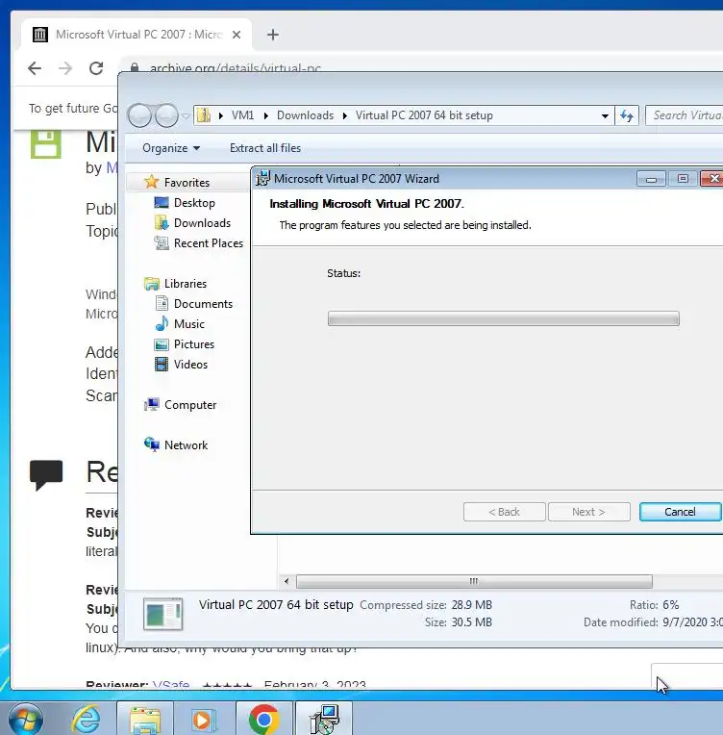Expand the arrow before VM1 breadcrumb
The width and height of the screenshot is (723, 735).
[x=221, y=115]
